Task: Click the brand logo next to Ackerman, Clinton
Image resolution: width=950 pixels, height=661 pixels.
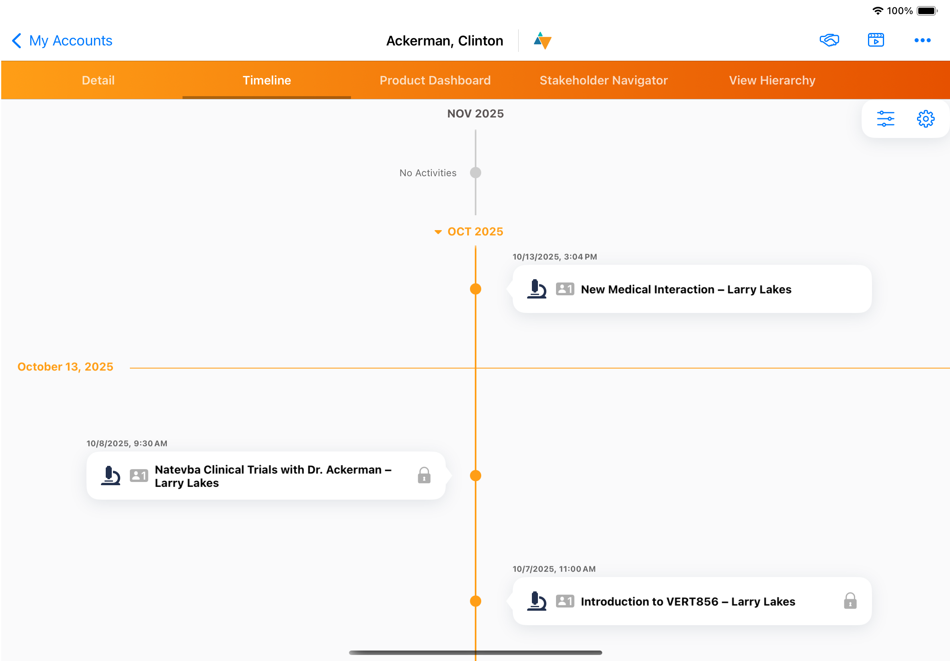Action: (x=542, y=40)
